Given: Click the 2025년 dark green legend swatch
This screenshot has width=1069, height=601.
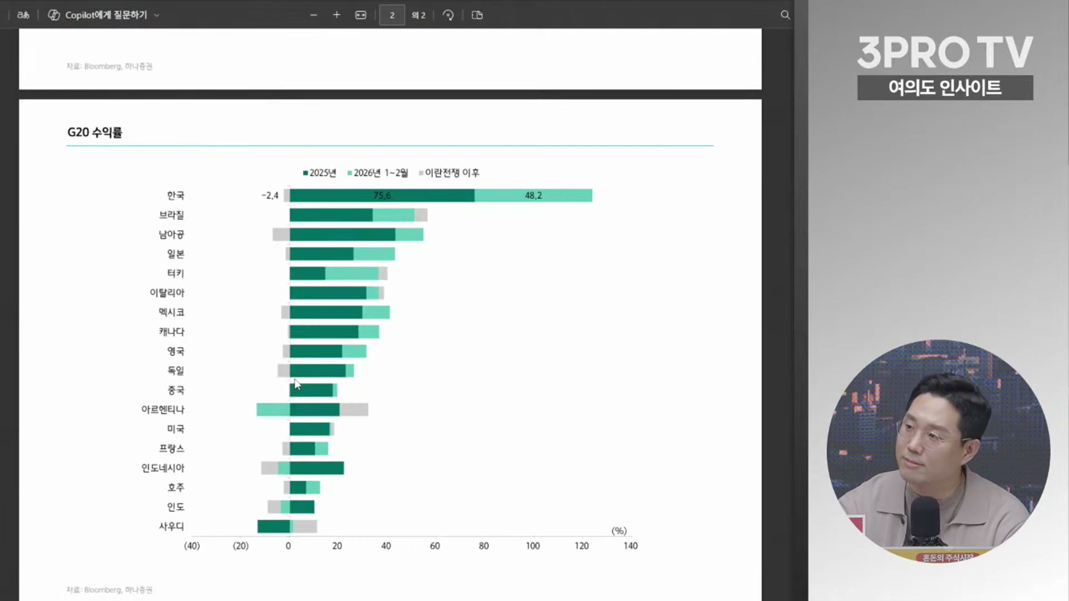Looking at the screenshot, I should coord(306,173).
